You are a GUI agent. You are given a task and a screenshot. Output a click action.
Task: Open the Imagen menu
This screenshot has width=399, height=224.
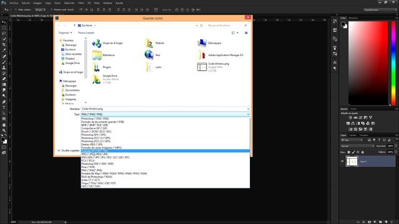(x=37, y=3)
